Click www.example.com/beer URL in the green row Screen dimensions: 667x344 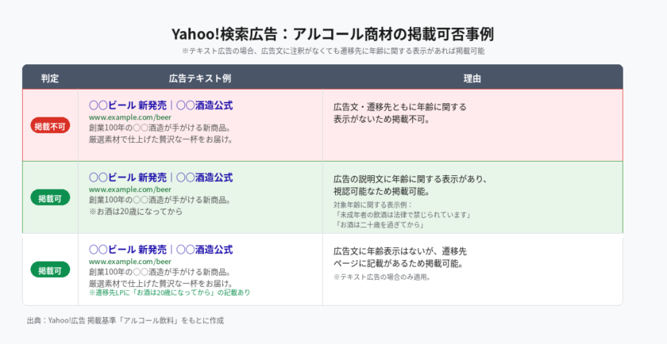[x=129, y=189]
